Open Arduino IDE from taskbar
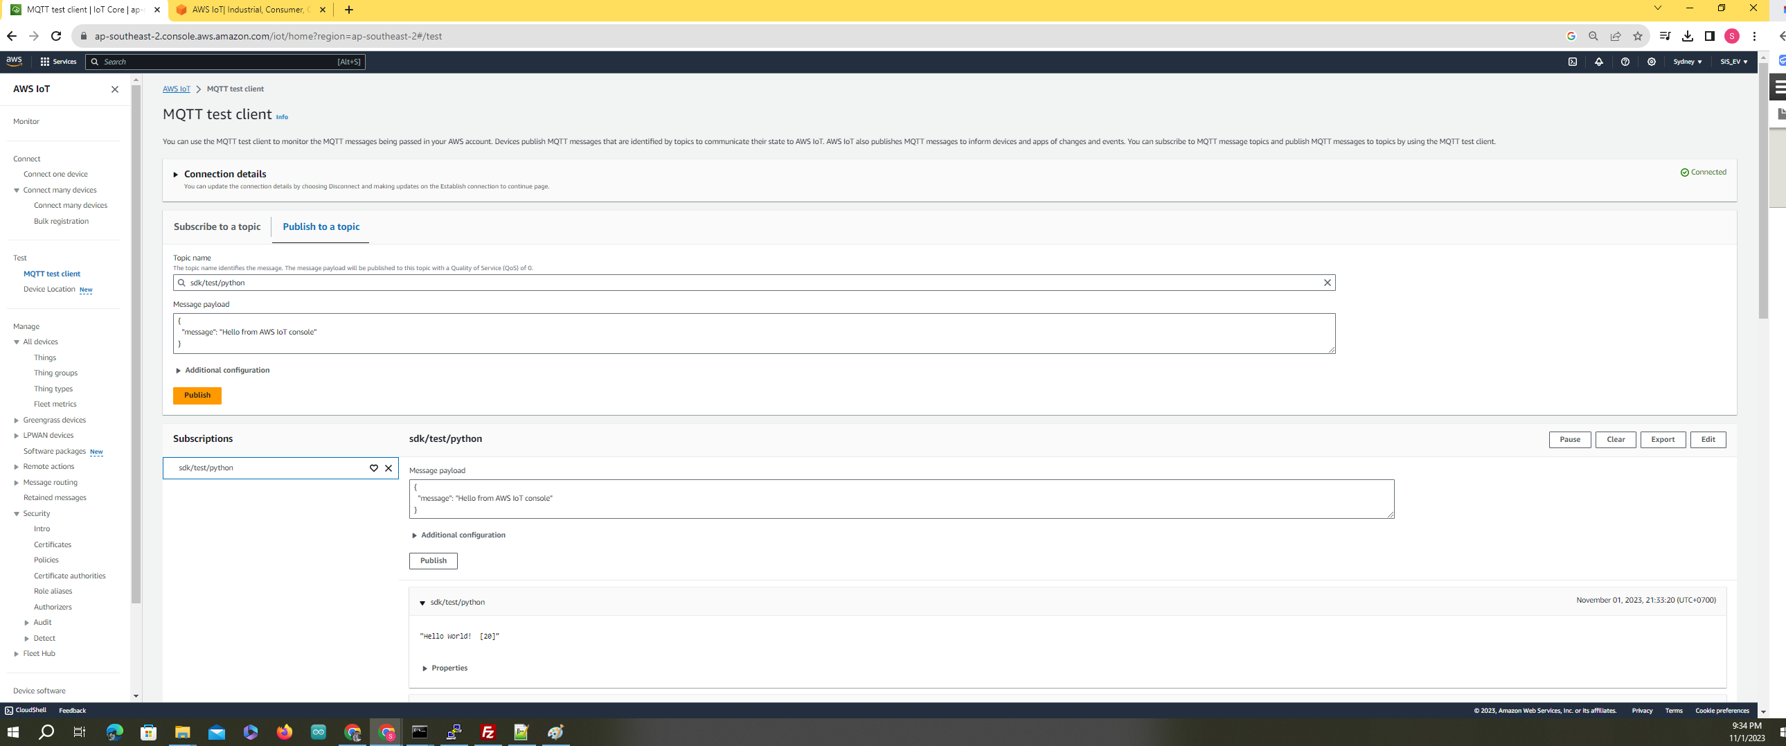This screenshot has height=746, width=1786. tap(319, 732)
